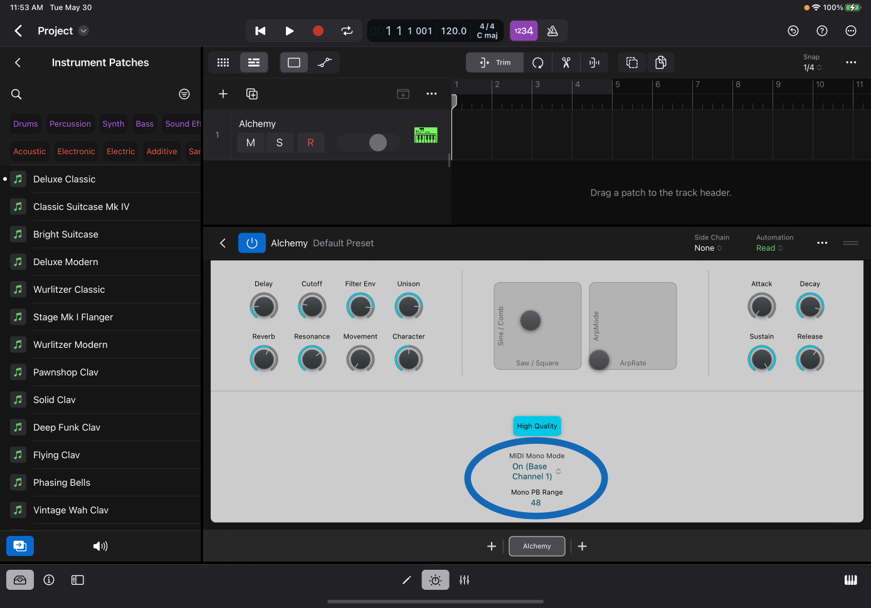Start playback with the Play button
Screen dimensions: 871x608
(289, 31)
